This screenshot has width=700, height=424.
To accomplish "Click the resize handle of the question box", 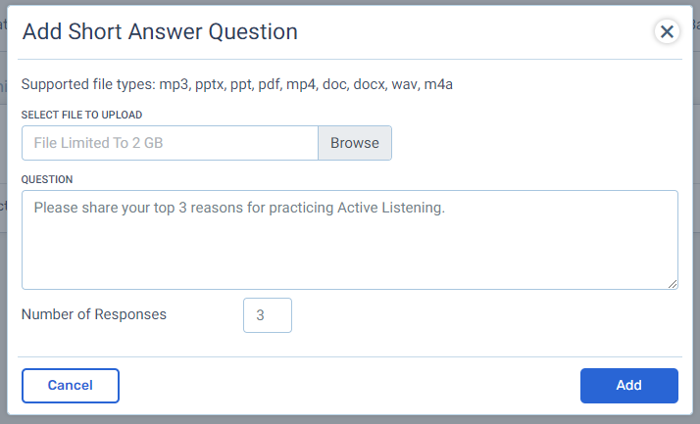I will click(x=673, y=284).
